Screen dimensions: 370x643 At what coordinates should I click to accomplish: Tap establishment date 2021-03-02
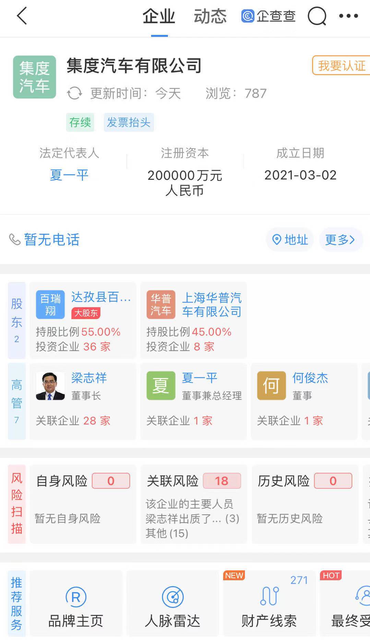click(x=300, y=175)
